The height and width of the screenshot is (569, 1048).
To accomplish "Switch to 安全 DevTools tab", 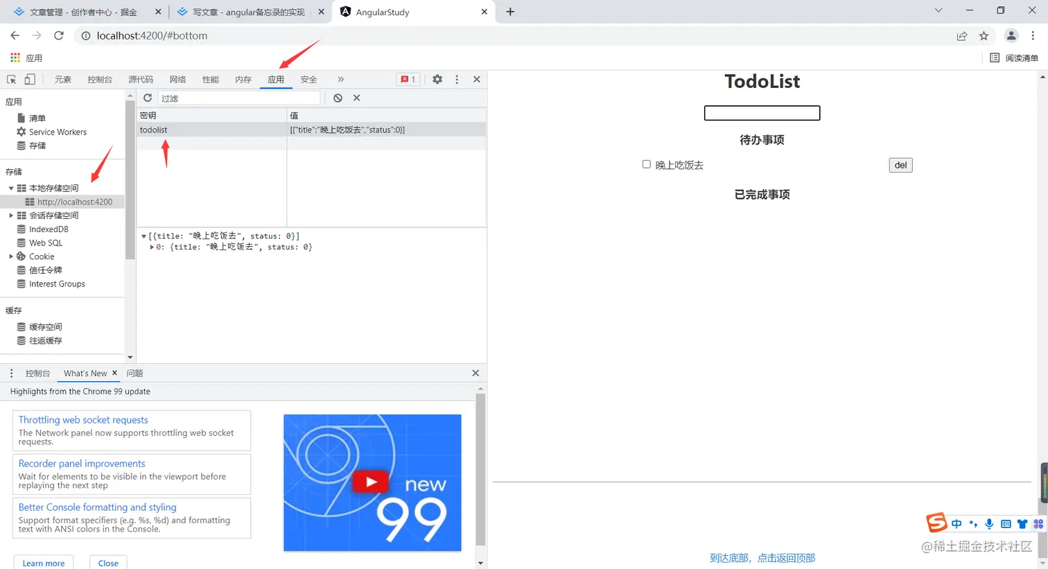I will coord(309,80).
